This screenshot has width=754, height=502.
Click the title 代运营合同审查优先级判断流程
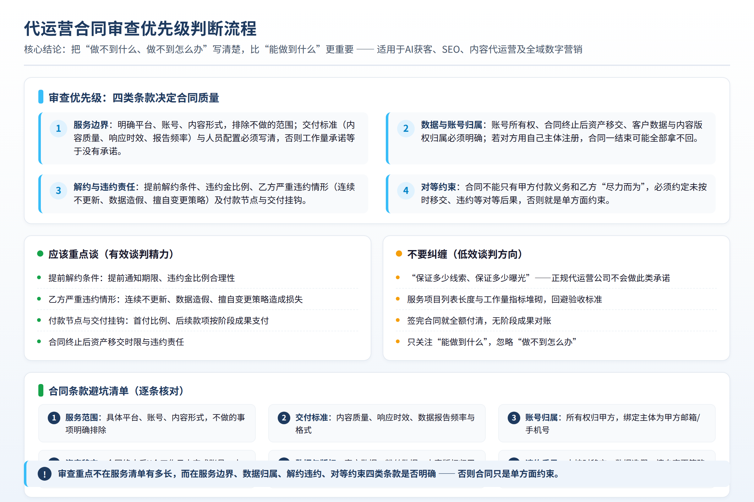pos(140,29)
